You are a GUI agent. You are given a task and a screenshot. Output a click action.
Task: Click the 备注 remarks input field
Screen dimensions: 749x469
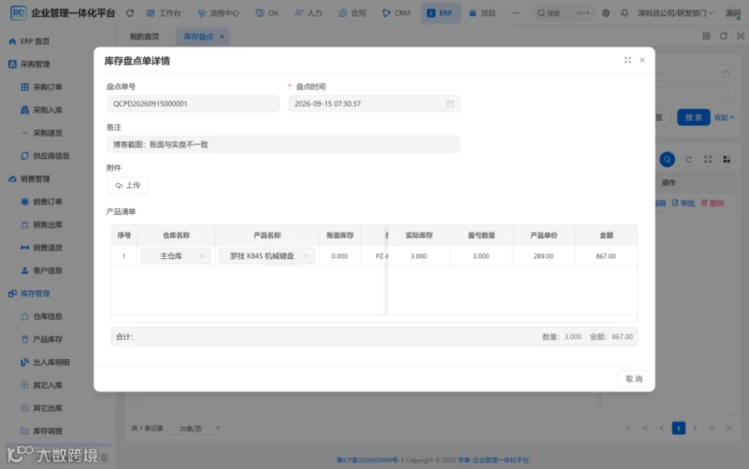point(283,144)
